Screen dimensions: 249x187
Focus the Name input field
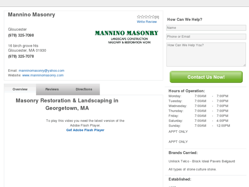point(206,28)
